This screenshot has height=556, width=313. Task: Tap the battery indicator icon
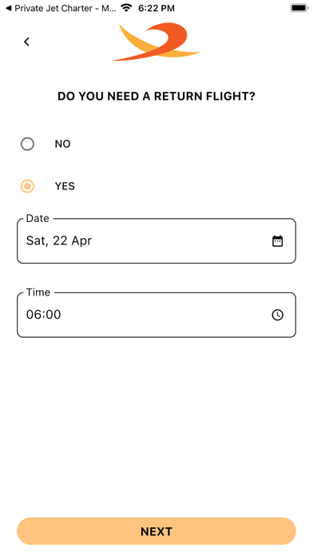(x=299, y=8)
